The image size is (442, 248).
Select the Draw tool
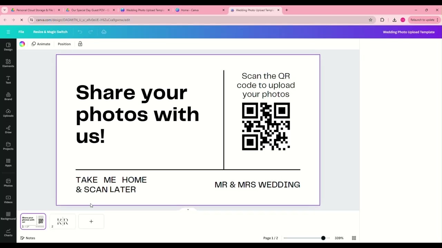[x=8, y=130]
